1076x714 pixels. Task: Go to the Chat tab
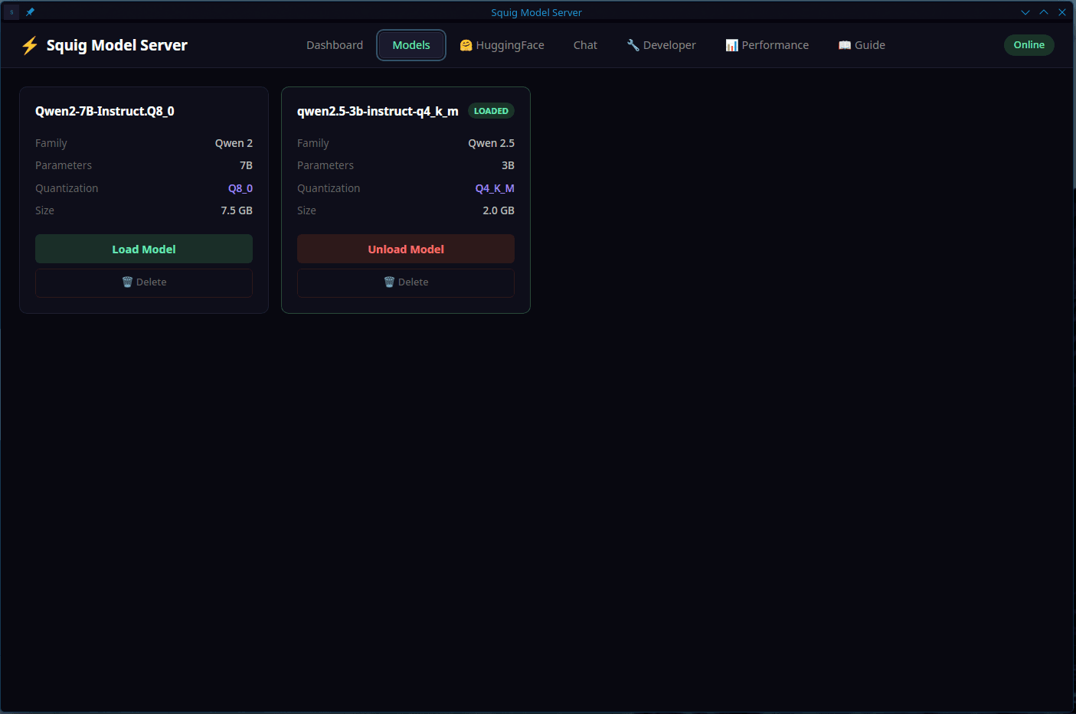(585, 45)
